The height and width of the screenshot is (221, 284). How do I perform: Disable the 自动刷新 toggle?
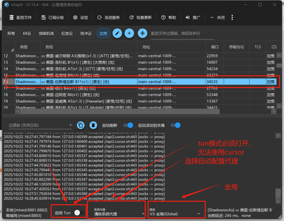tap(128, 125)
